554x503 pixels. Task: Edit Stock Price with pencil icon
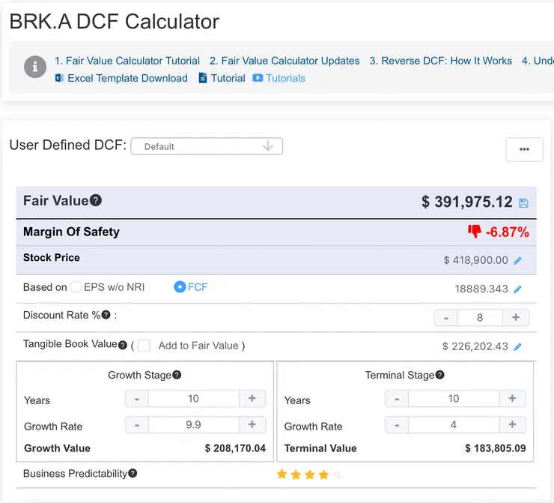[517, 261]
